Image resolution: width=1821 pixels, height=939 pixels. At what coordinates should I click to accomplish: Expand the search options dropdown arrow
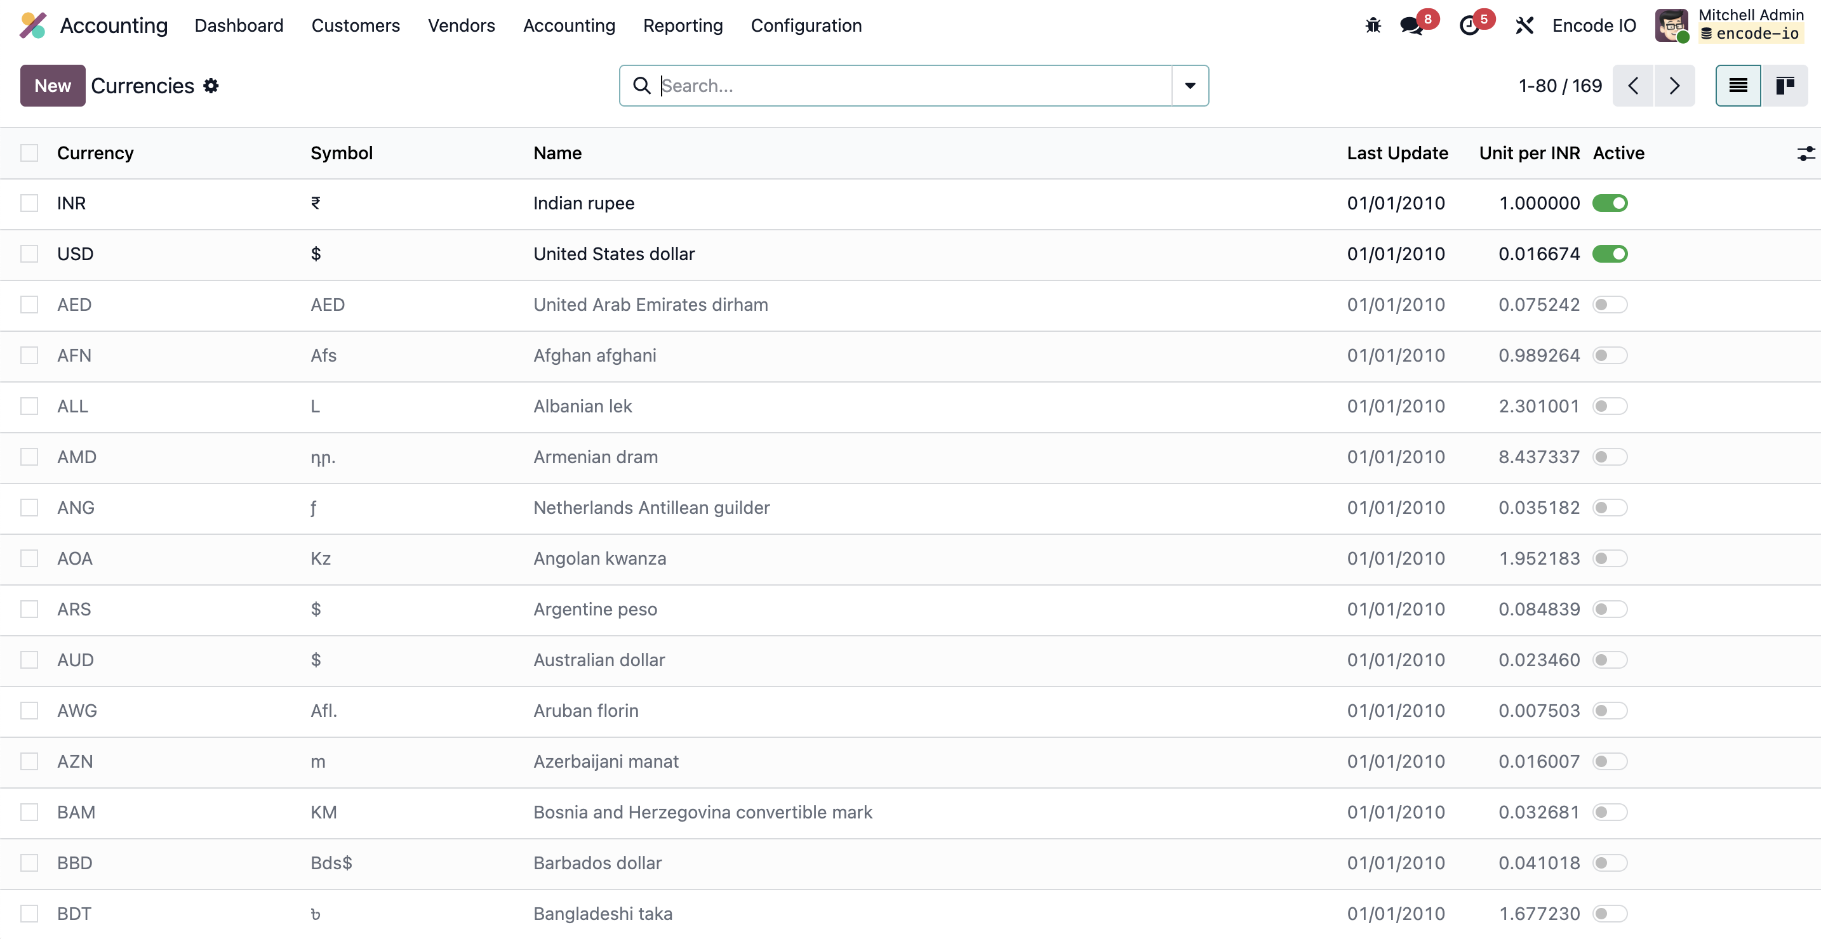1190,86
